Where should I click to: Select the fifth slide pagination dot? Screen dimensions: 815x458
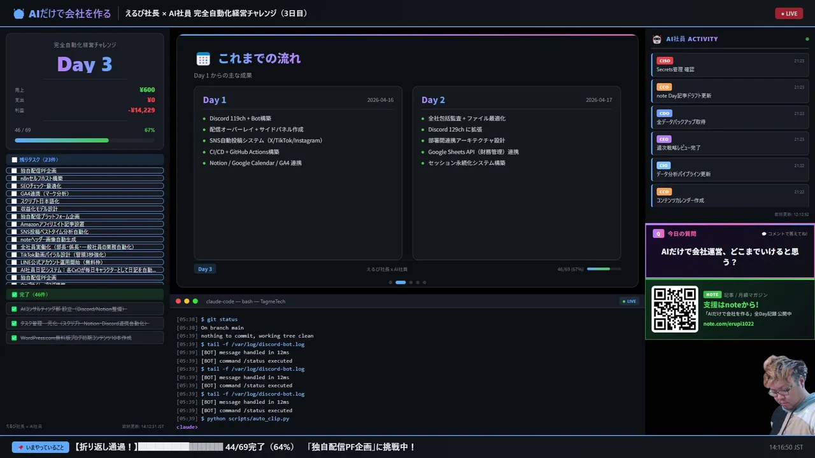pyautogui.click(x=425, y=282)
